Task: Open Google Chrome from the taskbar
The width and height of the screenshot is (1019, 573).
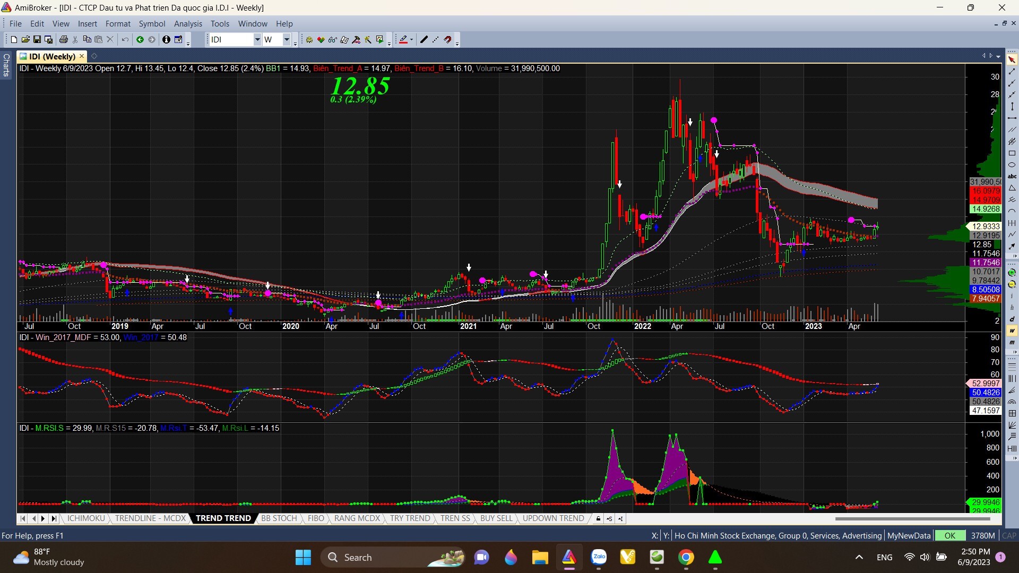Action: coord(686,557)
